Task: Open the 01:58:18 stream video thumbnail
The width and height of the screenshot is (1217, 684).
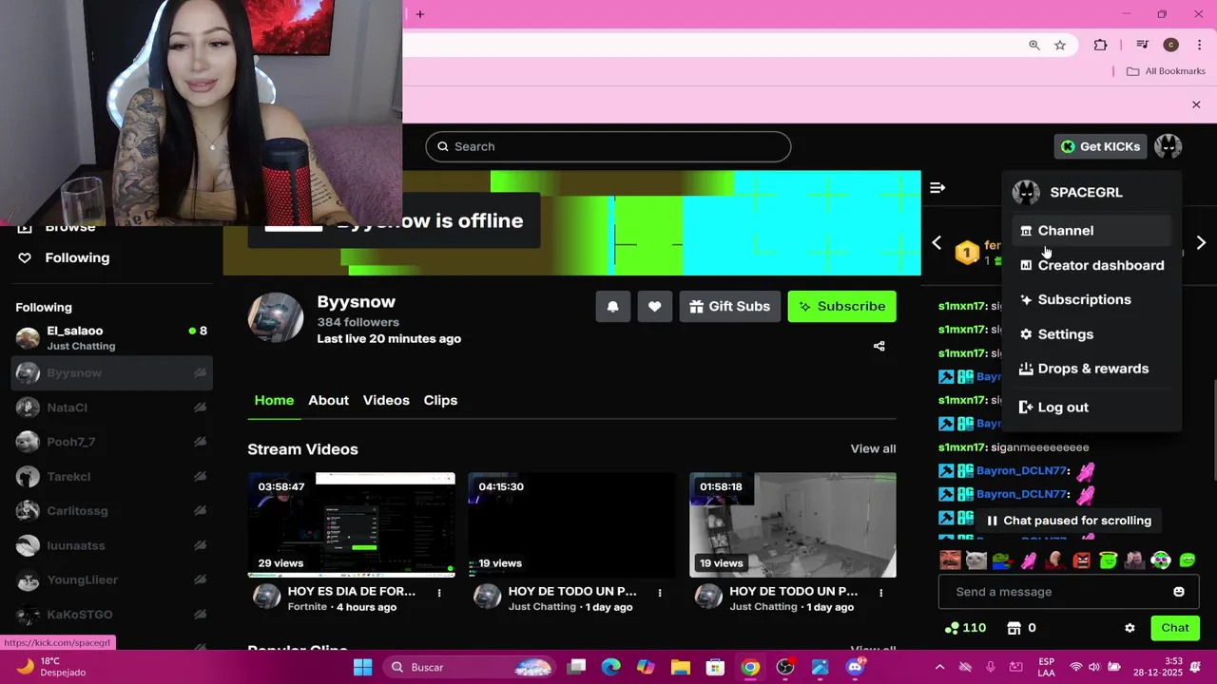Action: click(792, 524)
